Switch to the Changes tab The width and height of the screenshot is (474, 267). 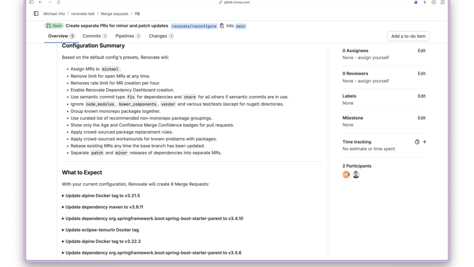tap(161, 36)
